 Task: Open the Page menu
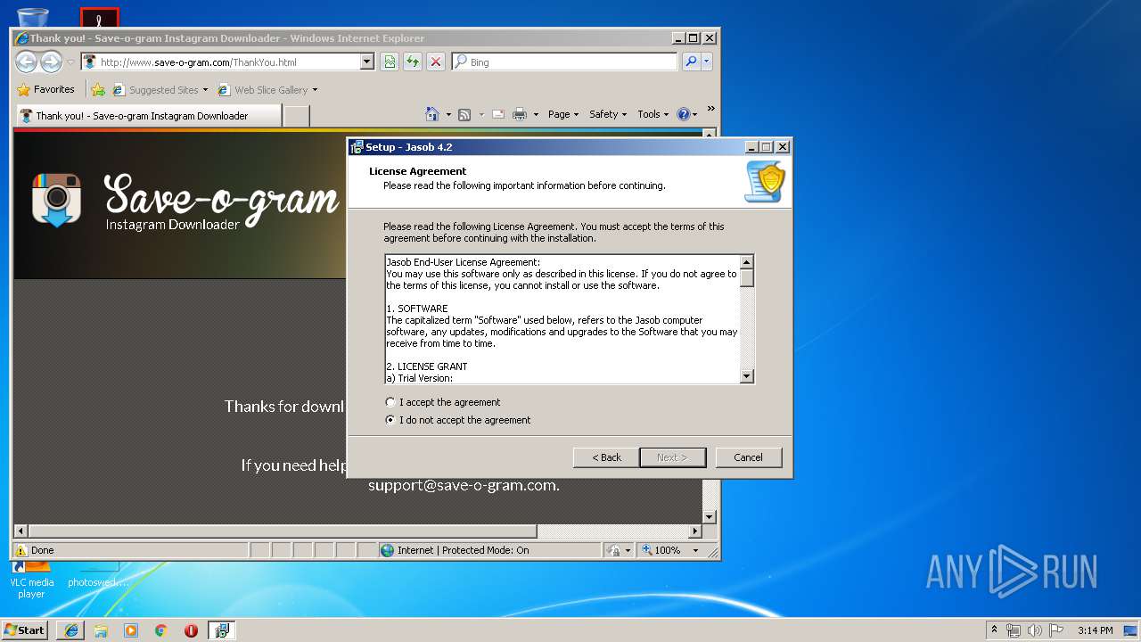pos(563,114)
